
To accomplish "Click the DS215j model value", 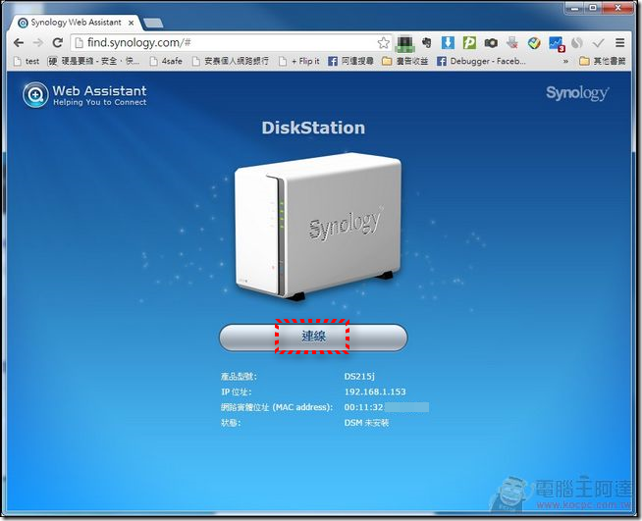I will coord(359,376).
